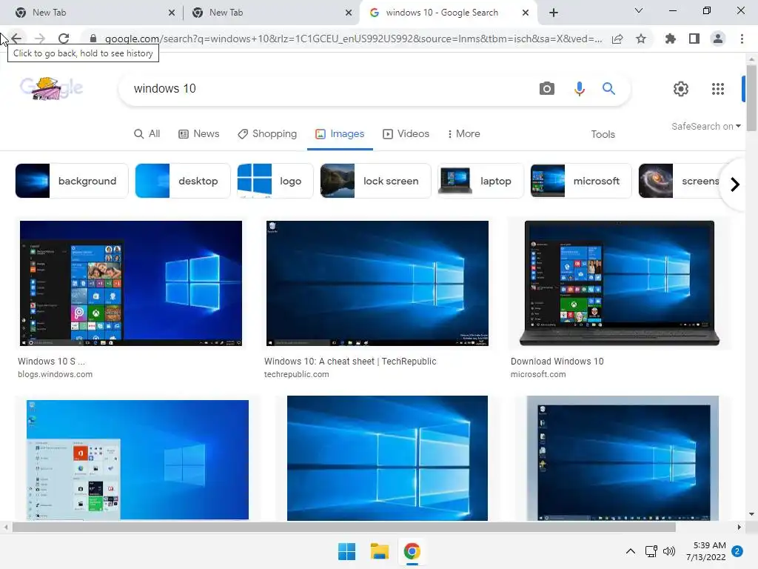Image resolution: width=758 pixels, height=569 pixels.
Task: Close the second New Tab
Action: [349, 13]
